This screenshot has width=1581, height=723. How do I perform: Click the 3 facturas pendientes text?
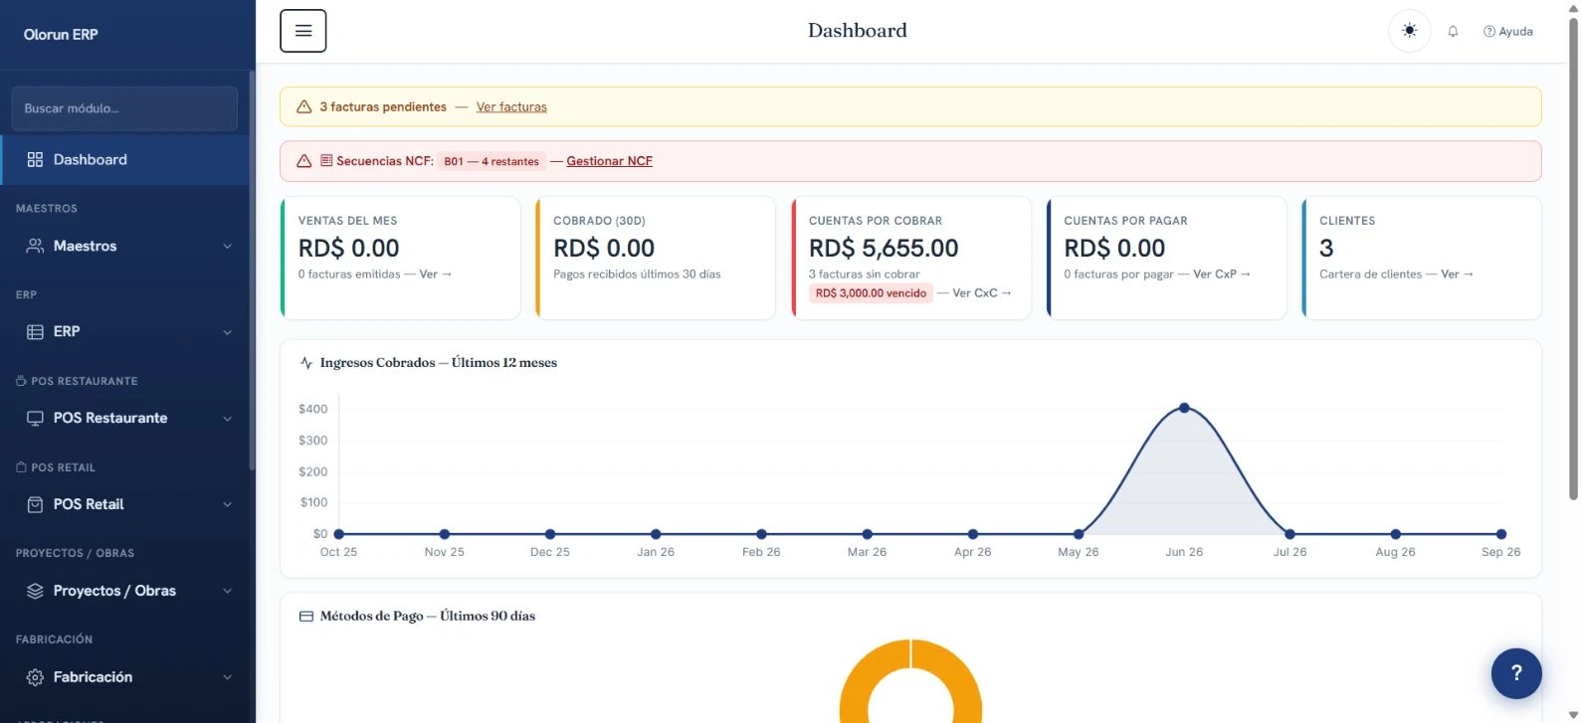pos(383,107)
